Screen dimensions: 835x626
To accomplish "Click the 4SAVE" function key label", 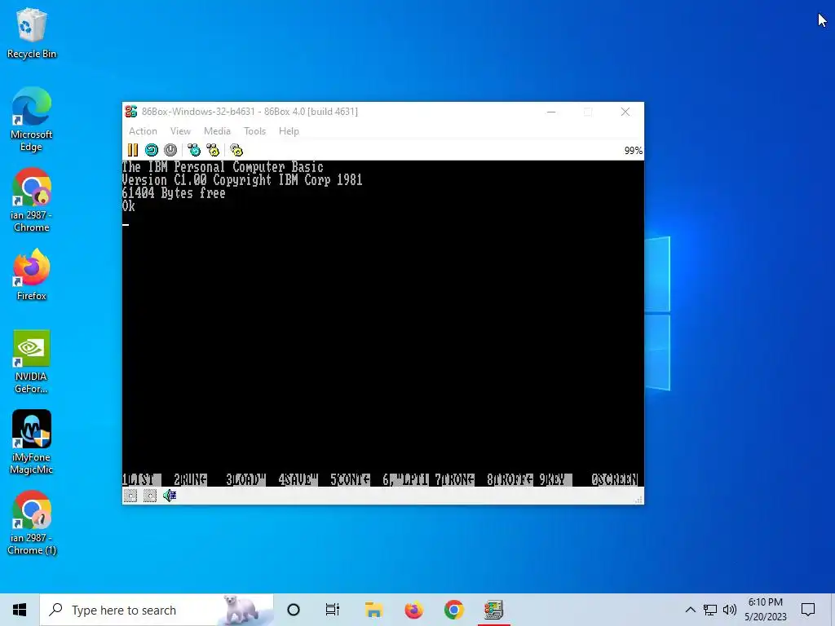I will click(x=298, y=479).
